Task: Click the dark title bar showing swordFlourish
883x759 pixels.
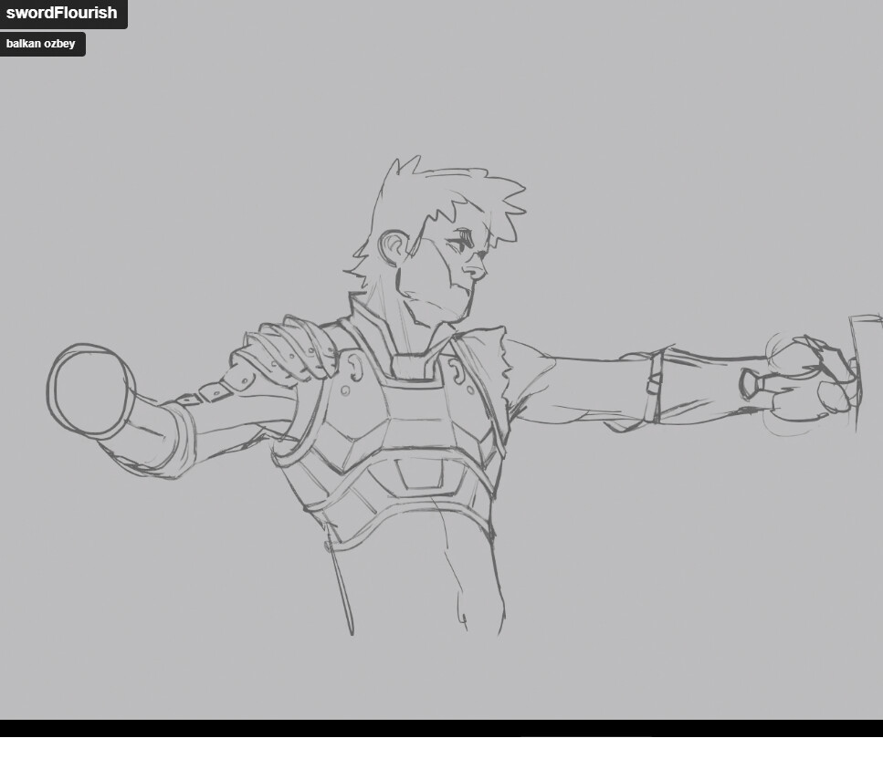Action: 62,14
